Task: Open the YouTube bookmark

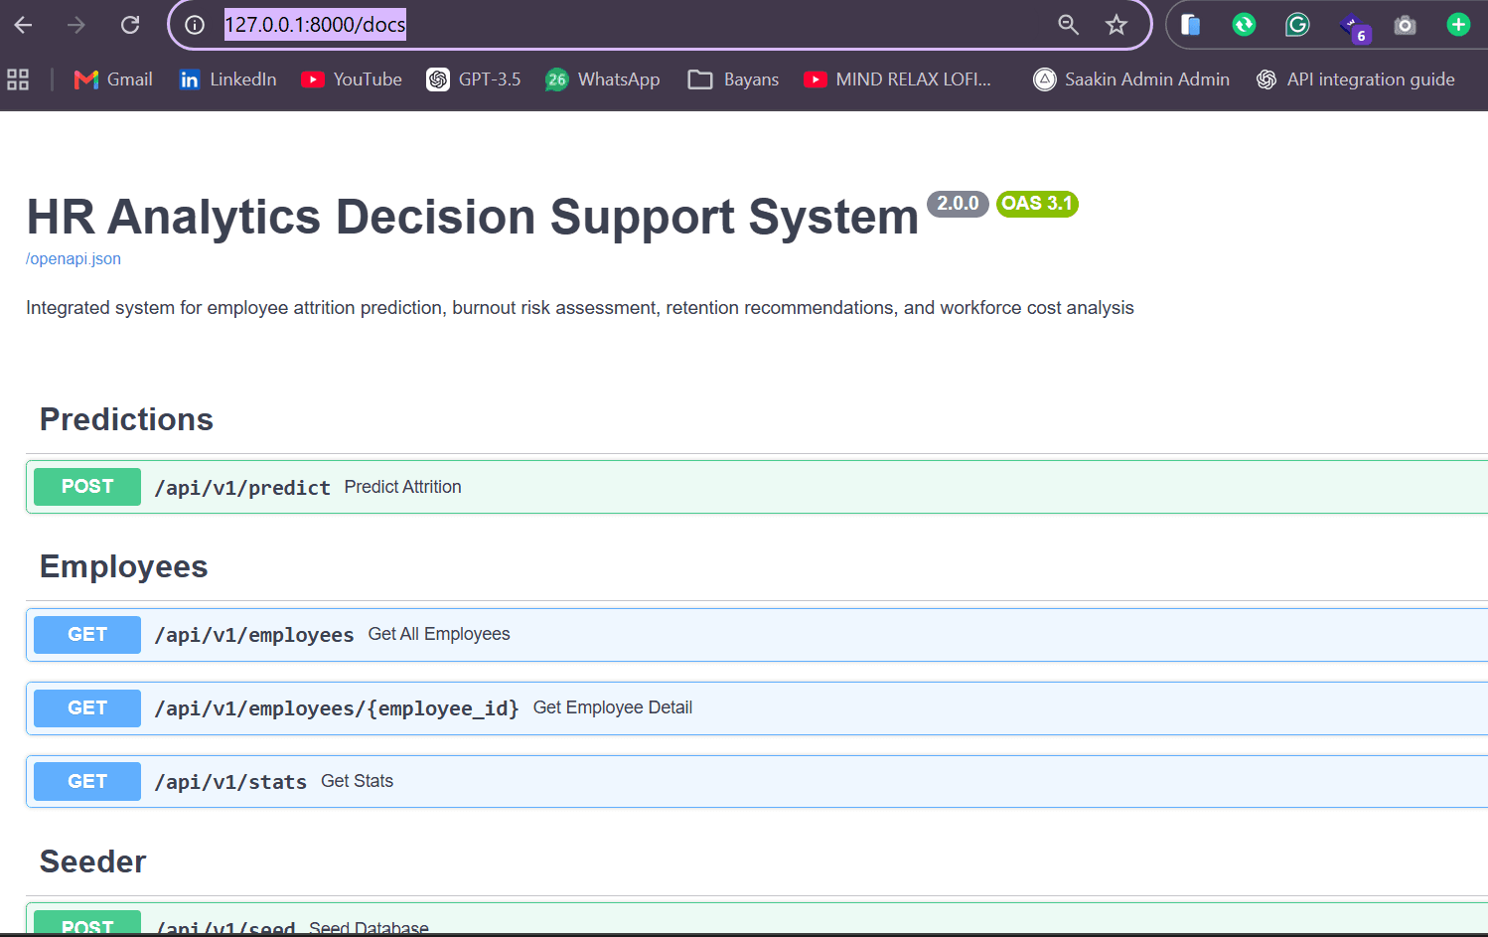Action: click(352, 79)
